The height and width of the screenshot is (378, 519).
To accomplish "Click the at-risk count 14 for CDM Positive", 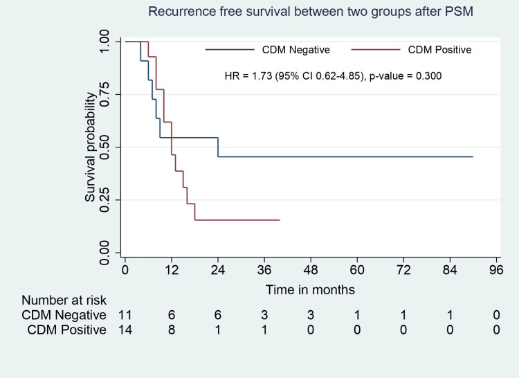I will (x=125, y=330).
